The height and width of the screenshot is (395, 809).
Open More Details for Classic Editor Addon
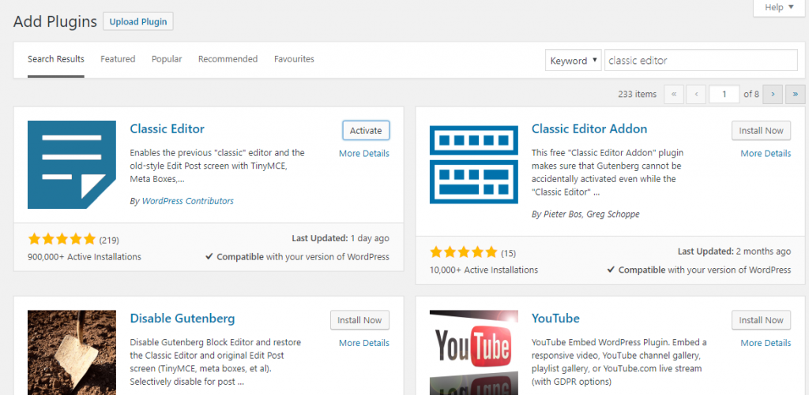(x=766, y=154)
